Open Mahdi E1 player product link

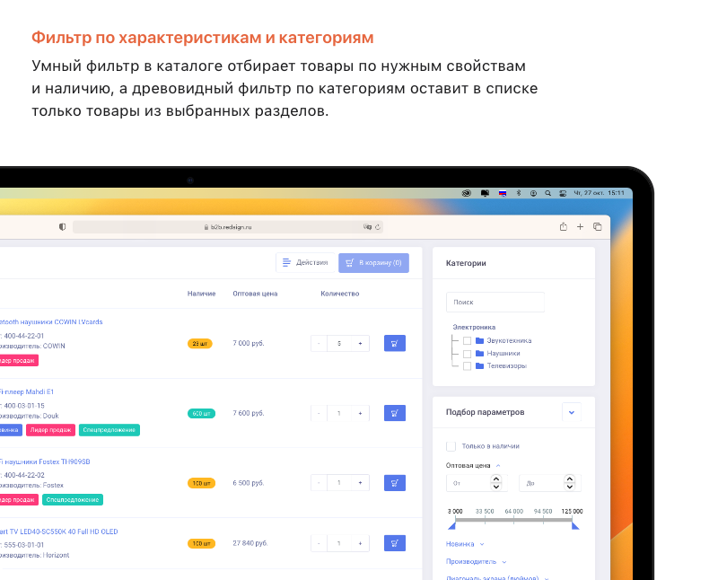pyautogui.click(x=27, y=391)
